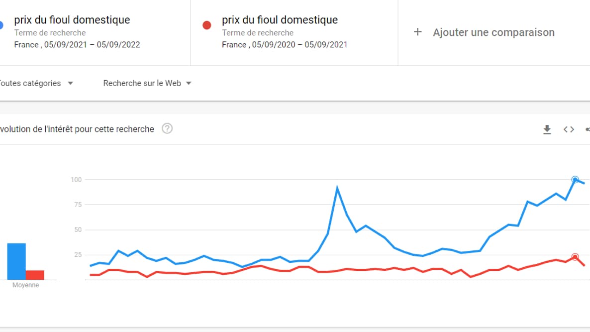Click the blue dot of first search term

(1, 24)
